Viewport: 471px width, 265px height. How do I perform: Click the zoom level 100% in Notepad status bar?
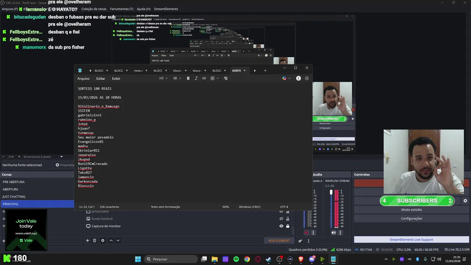coord(226,207)
